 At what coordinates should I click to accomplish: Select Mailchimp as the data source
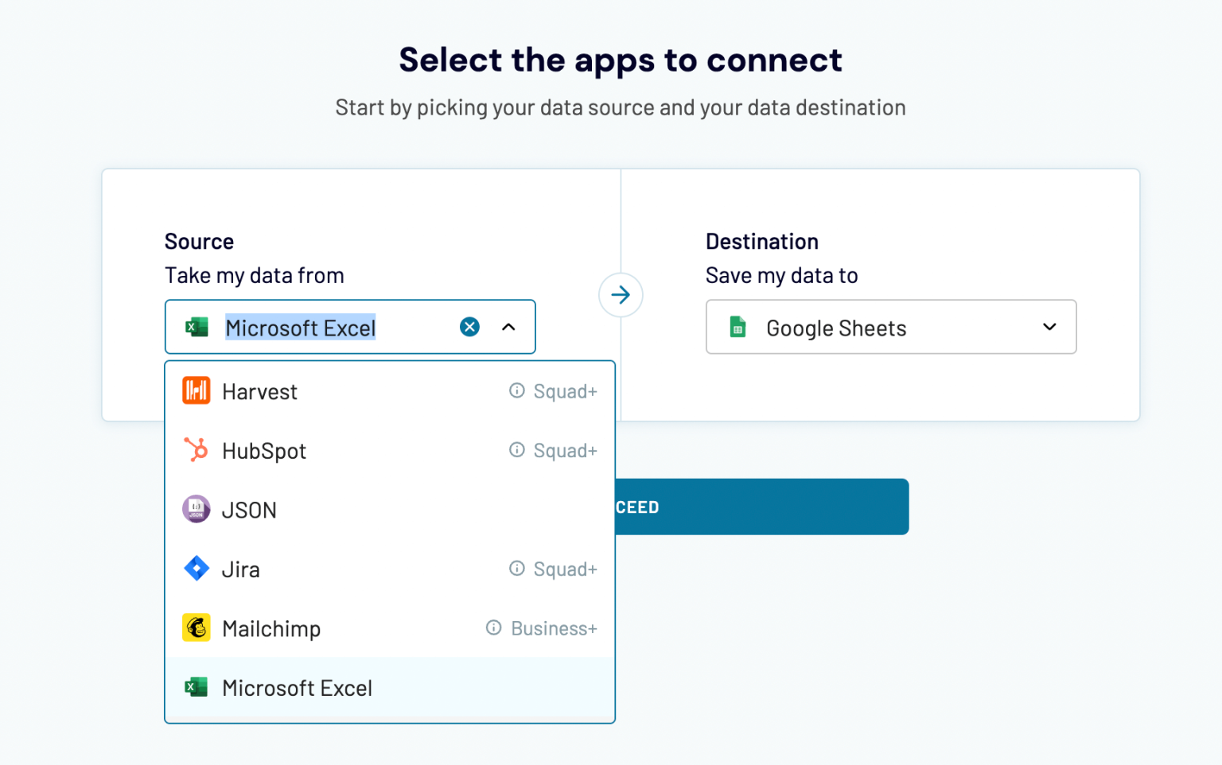coord(271,627)
